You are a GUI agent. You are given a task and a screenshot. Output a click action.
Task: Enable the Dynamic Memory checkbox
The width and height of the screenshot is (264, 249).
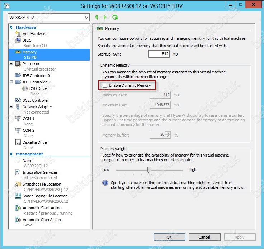click(x=105, y=85)
